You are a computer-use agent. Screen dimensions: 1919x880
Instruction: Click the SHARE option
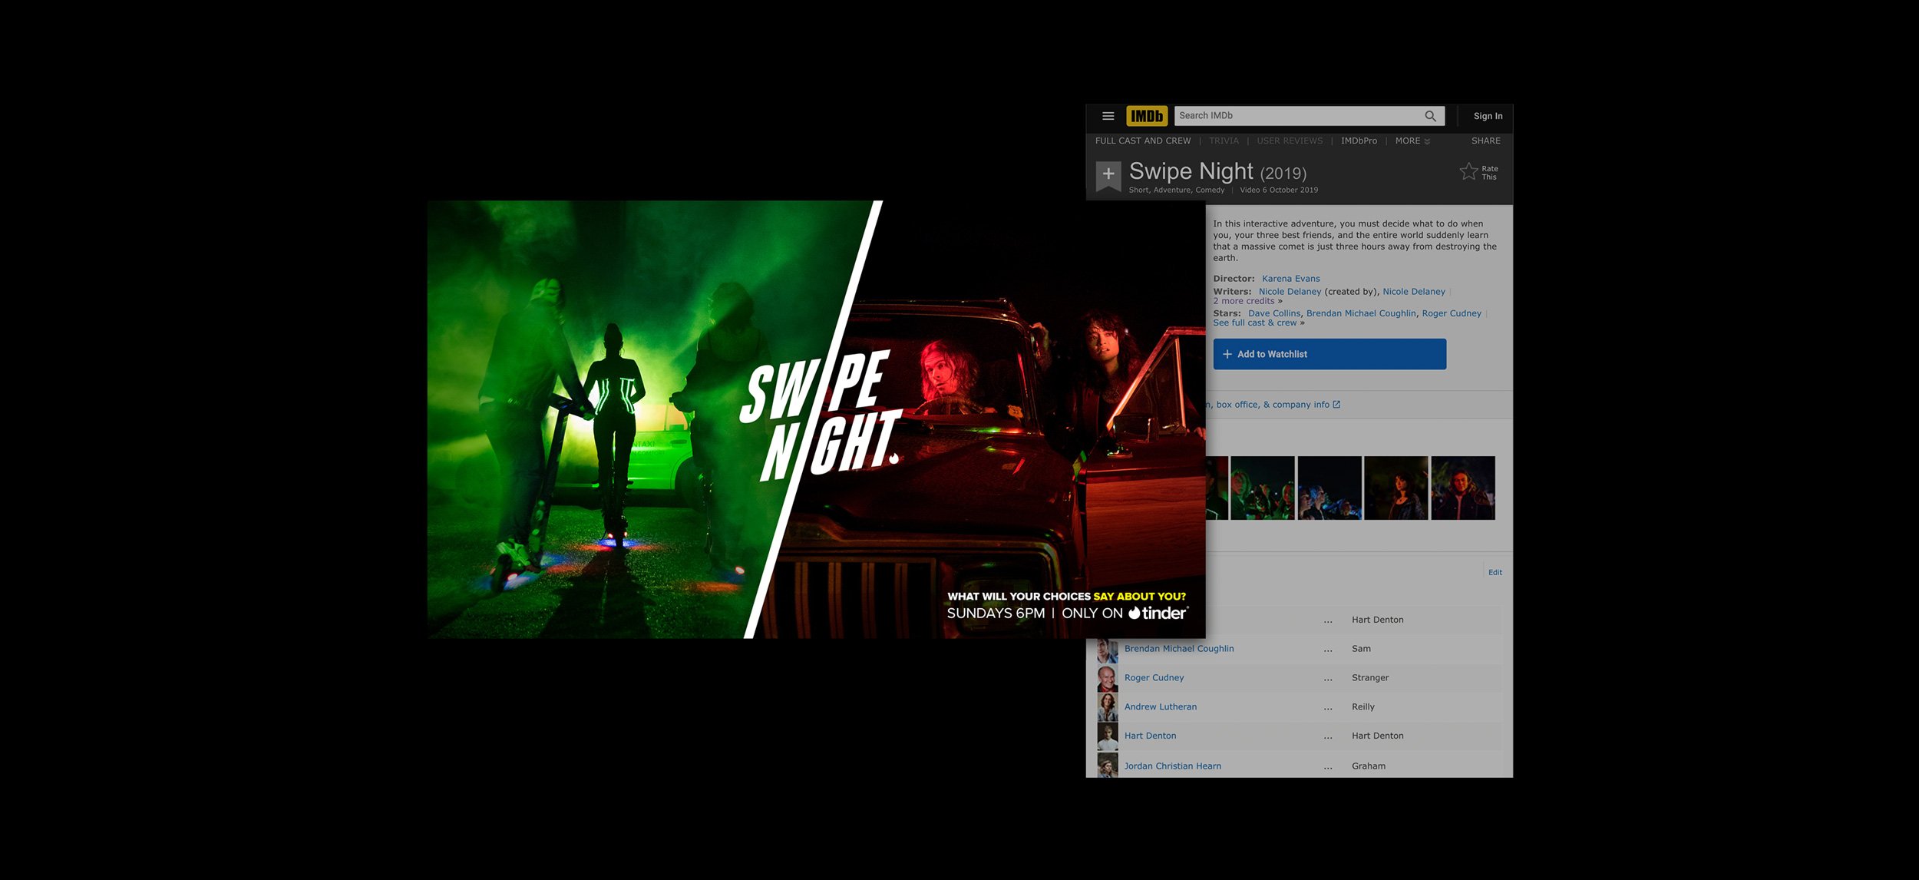pyautogui.click(x=1485, y=141)
